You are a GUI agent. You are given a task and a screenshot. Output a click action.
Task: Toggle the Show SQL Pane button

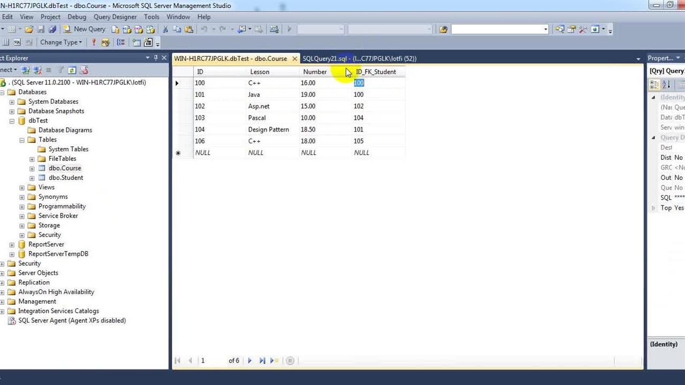[17, 43]
